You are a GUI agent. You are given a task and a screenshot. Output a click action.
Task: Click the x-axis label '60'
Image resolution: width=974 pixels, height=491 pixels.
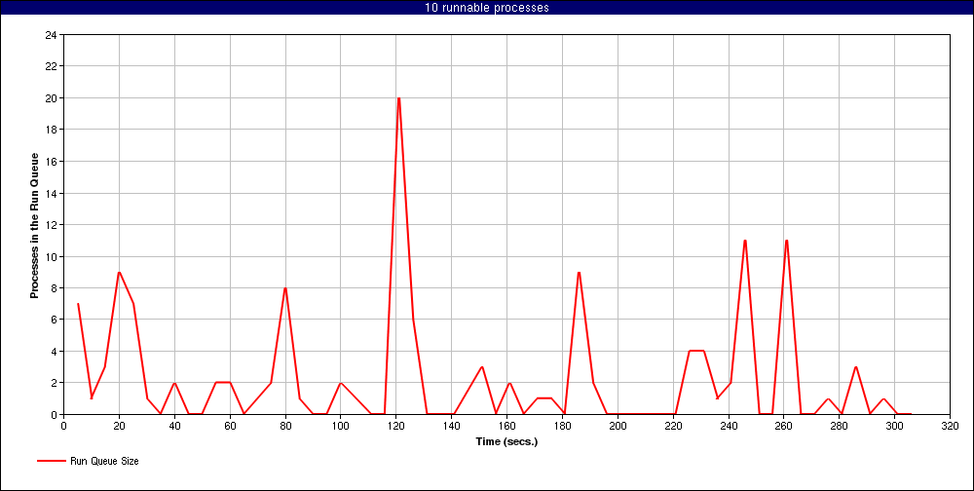coord(230,426)
